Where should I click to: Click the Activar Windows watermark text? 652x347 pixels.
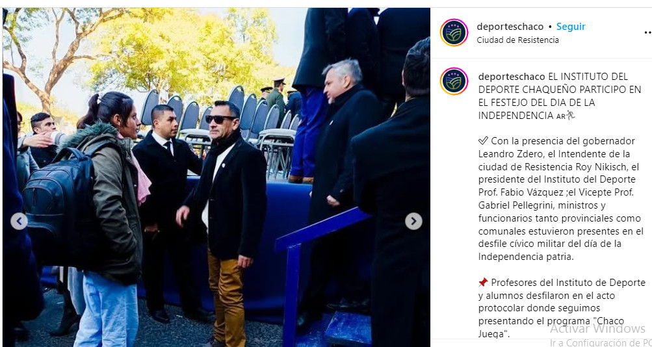597,329
